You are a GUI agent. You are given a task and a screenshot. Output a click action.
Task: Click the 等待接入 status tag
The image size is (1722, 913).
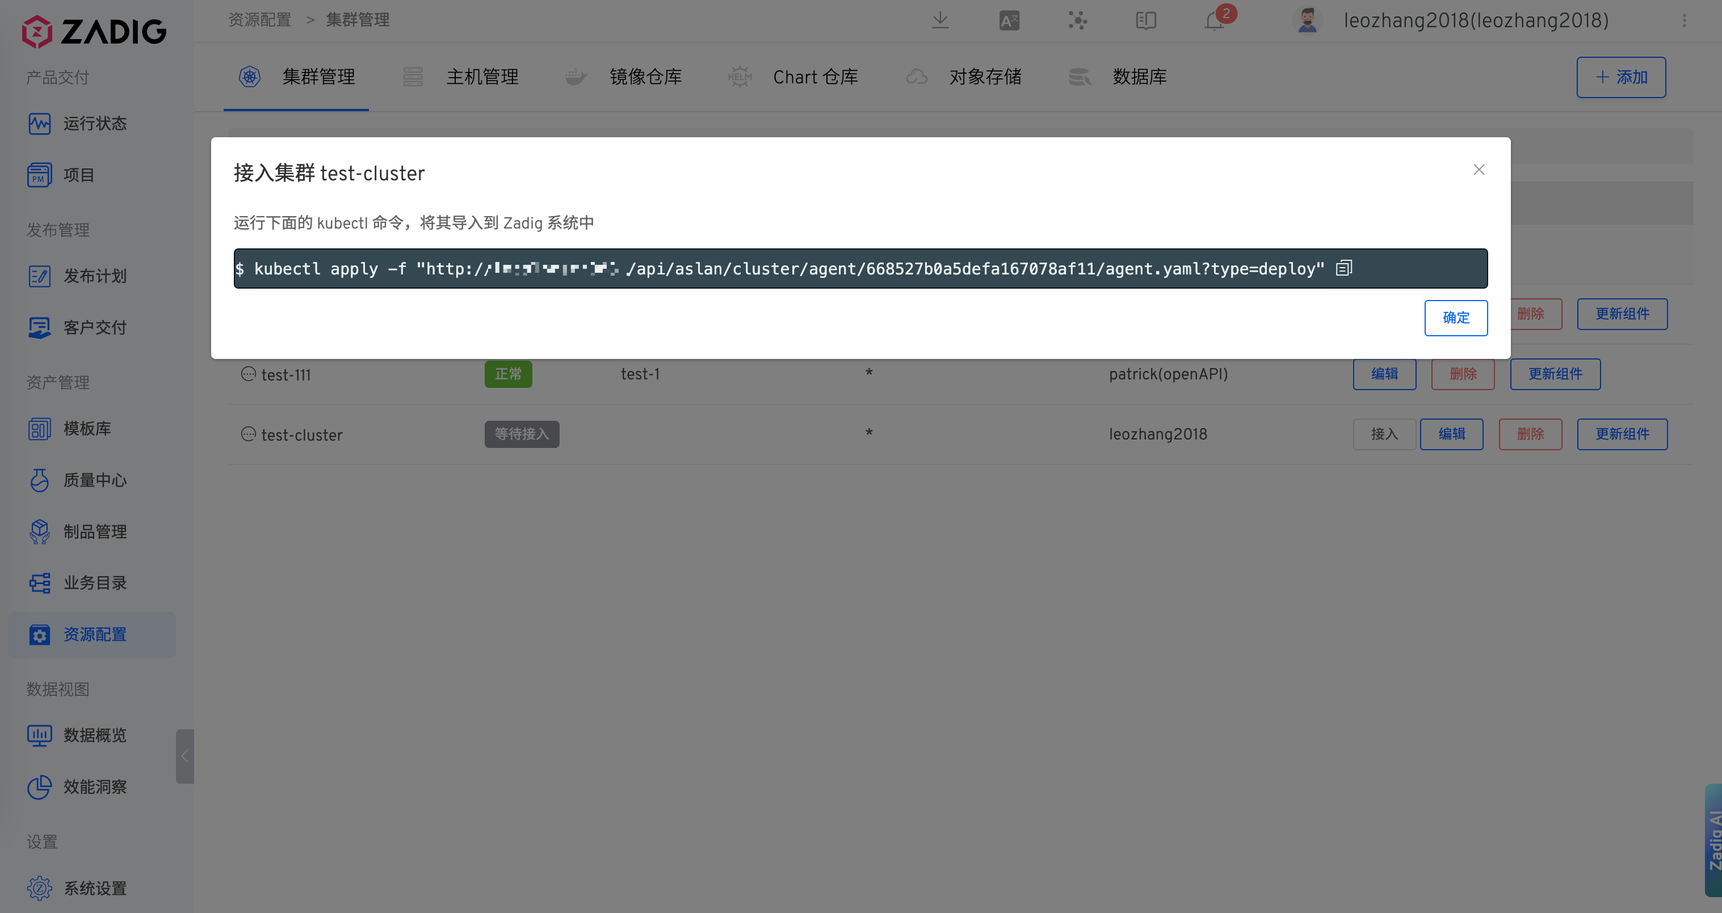point(522,434)
